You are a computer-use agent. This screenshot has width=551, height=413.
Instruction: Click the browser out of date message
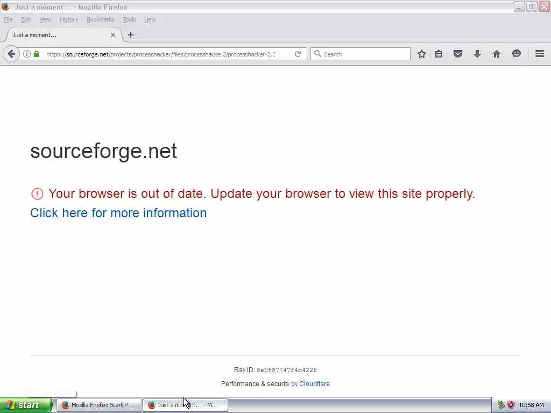click(x=262, y=194)
